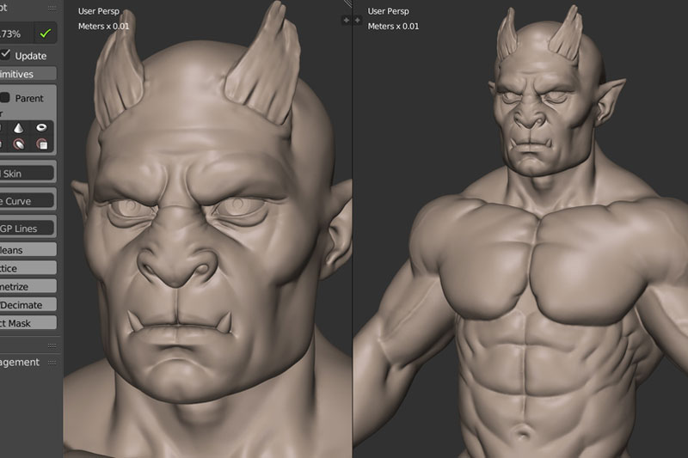Click the agement panel grip dots

pos(52,363)
